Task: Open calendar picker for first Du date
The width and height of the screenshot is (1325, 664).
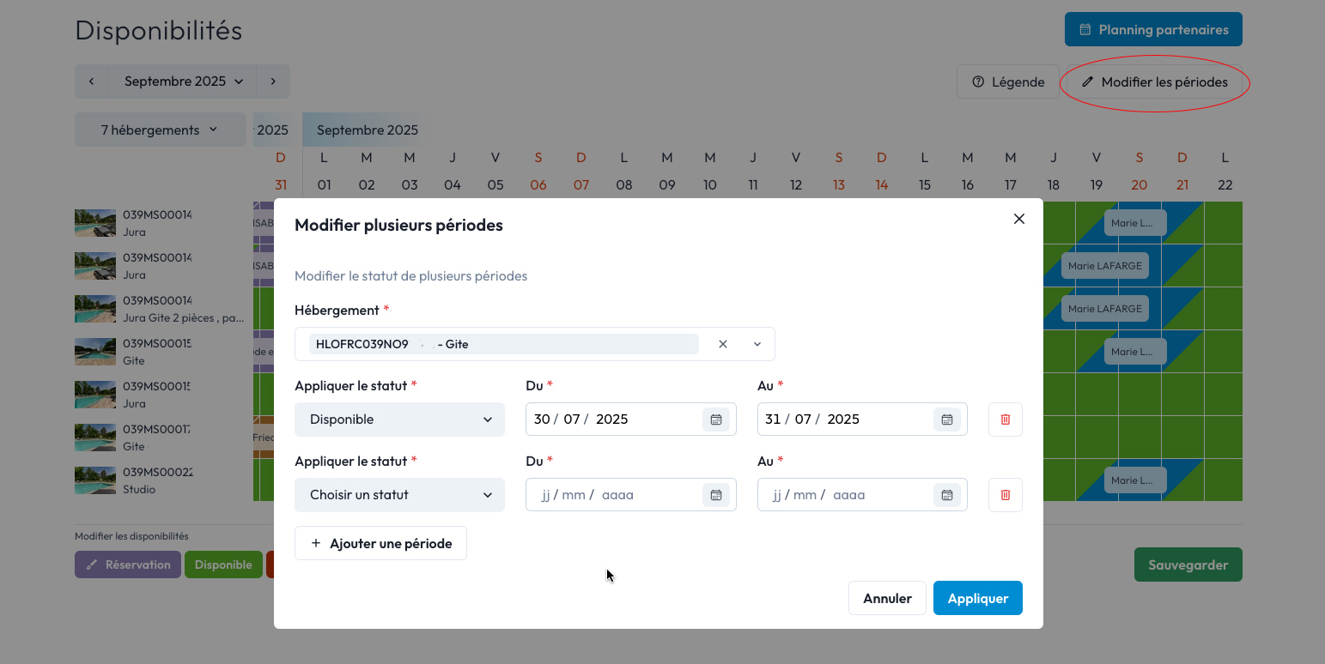Action: click(715, 420)
